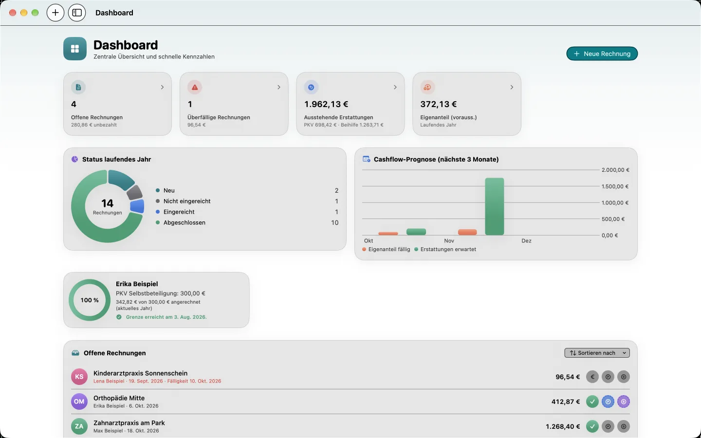Click the calendar icon beside Cashflow-Prognose

click(367, 159)
